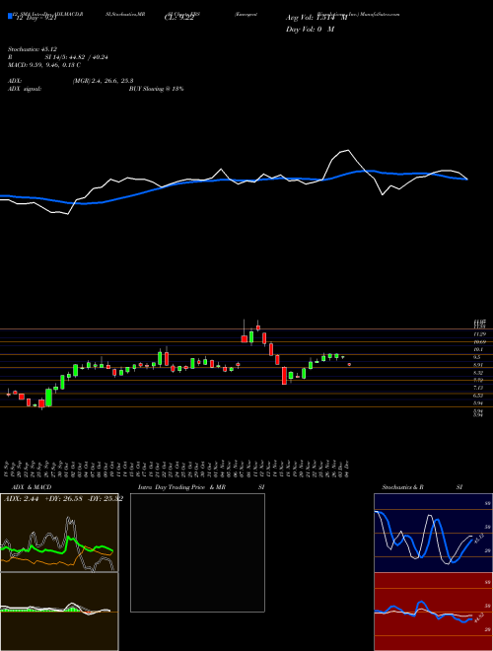Click the 'Stochastics & RSI' panel title
The height and width of the screenshot is (651, 493).
[x=422, y=487]
